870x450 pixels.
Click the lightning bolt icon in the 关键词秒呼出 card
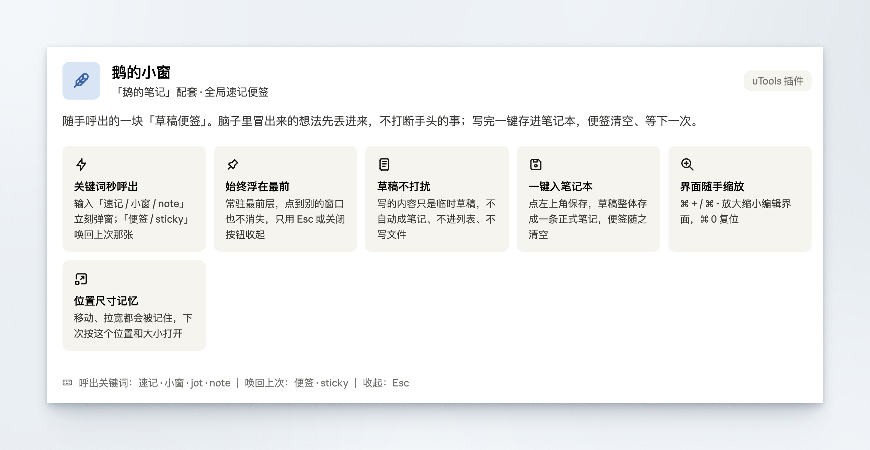tap(81, 165)
